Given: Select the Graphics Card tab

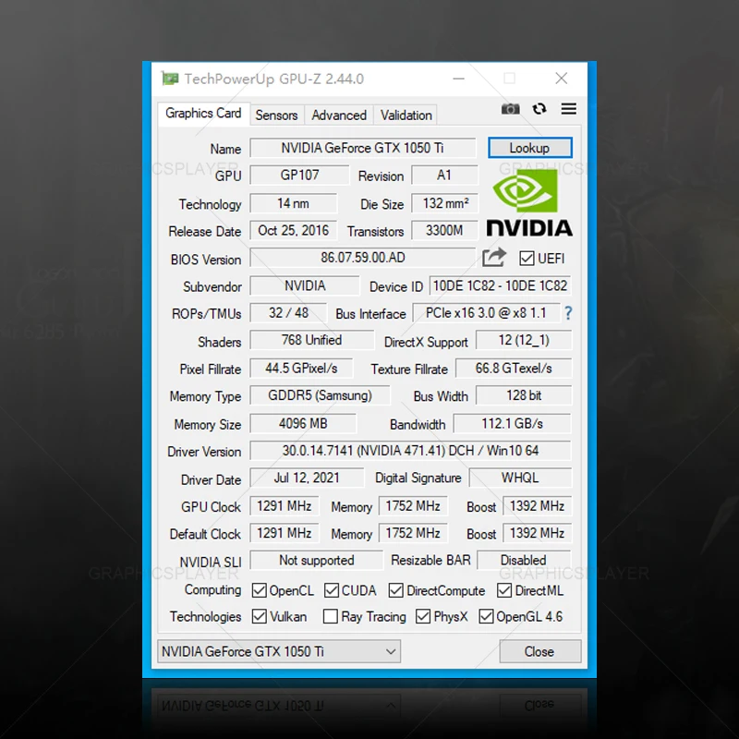Looking at the screenshot, I should [x=203, y=114].
